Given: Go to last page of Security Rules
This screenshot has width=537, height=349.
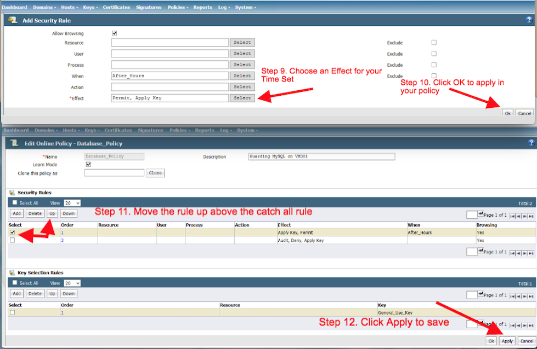Looking at the screenshot, I should click(531, 216).
